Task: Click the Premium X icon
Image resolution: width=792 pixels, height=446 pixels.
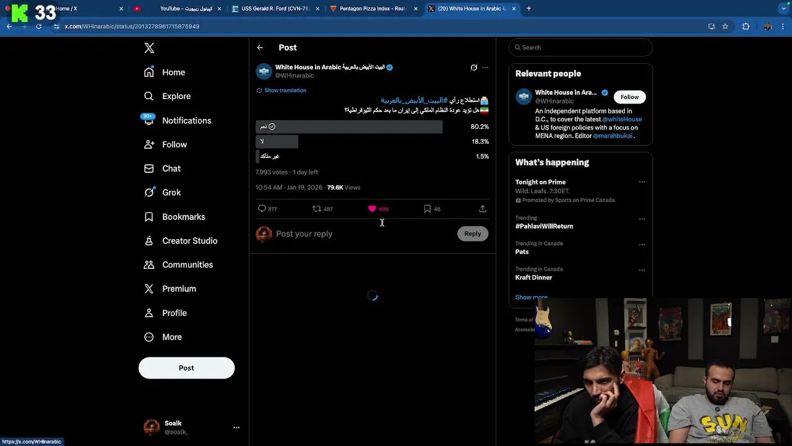Action: [149, 289]
